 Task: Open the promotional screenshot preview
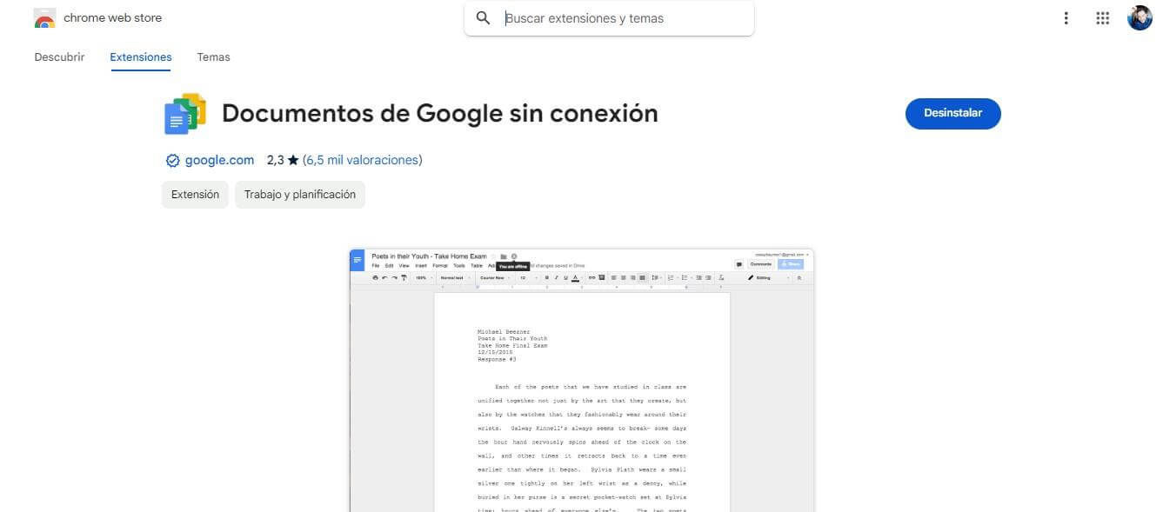(x=581, y=378)
